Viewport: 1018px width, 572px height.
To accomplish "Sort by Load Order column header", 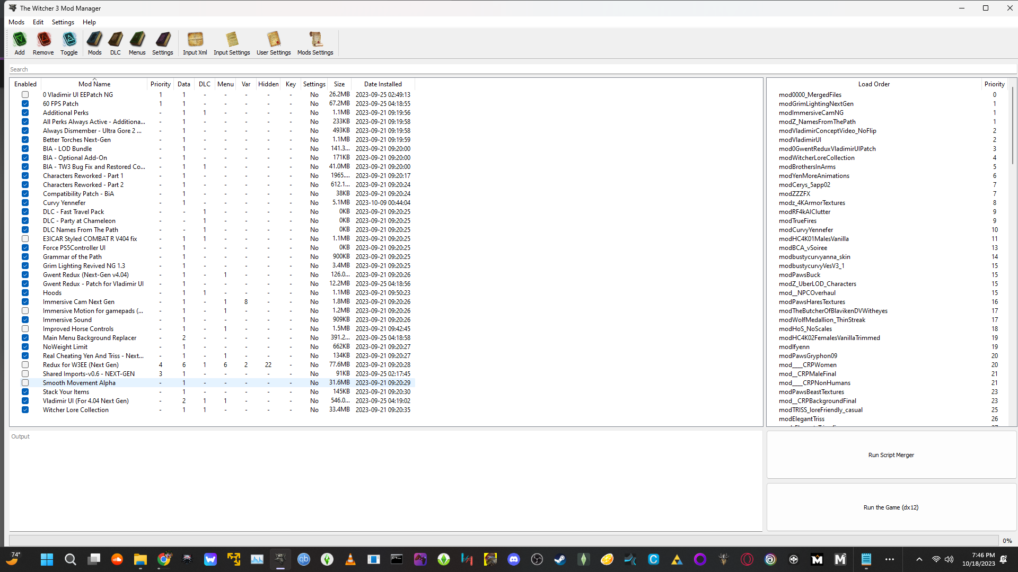I will pyautogui.click(x=874, y=84).
